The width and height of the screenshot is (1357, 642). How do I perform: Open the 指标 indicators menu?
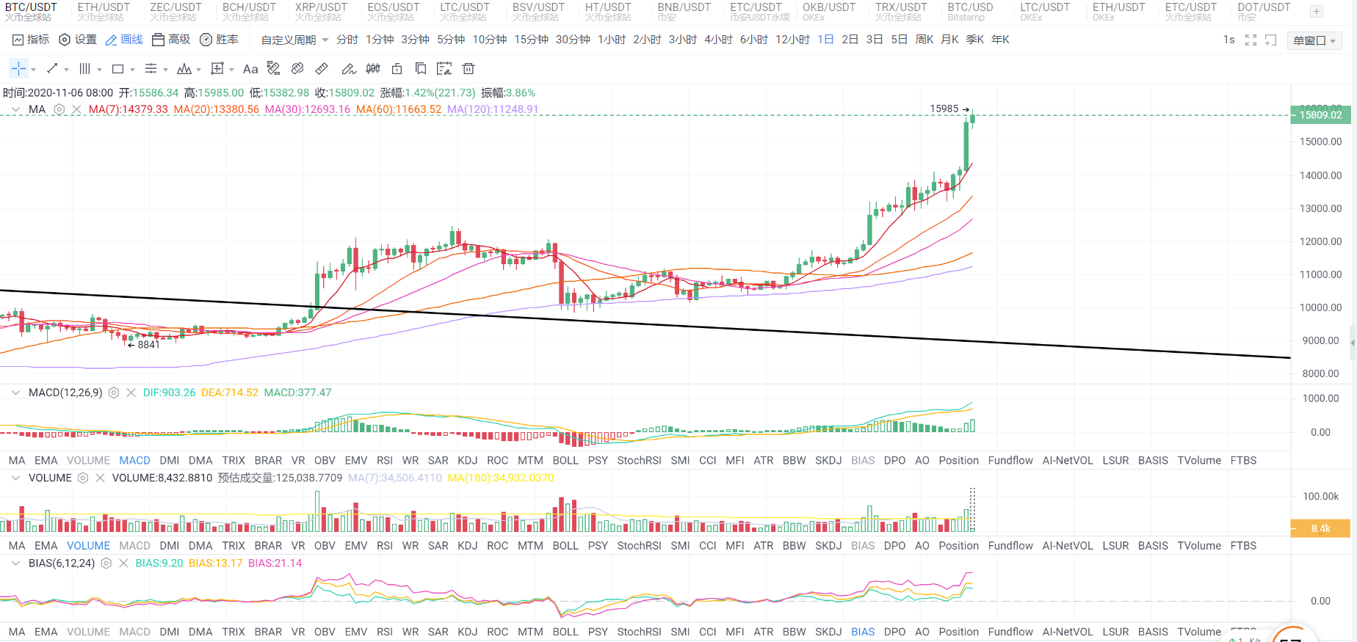click(x=30, y=40)
